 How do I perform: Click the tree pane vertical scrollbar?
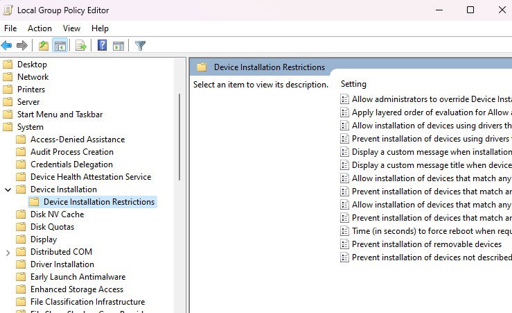coord(179,137)
